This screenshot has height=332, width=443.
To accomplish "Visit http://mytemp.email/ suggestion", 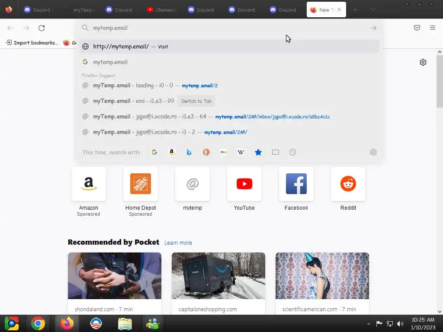I will (229, 47).
